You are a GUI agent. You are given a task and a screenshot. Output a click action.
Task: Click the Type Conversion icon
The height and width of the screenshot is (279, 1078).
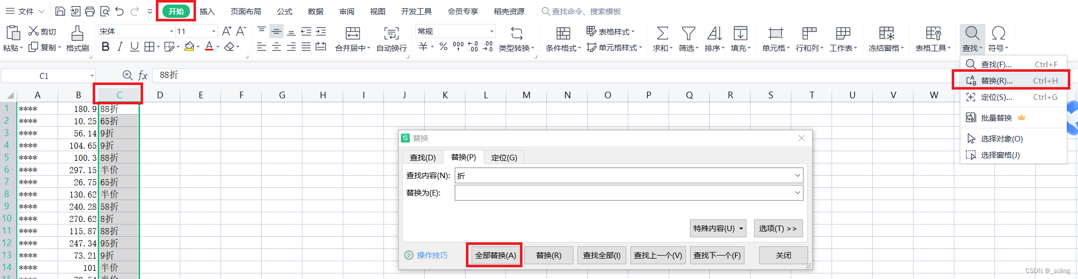pyautogui.click(x=517, y=34)
